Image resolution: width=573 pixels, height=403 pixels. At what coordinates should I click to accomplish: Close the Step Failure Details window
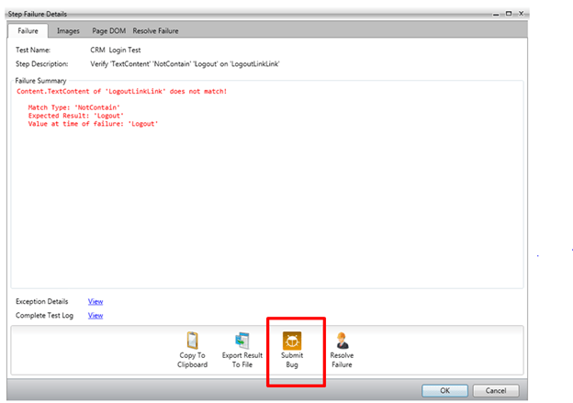(x=519, y=14)
